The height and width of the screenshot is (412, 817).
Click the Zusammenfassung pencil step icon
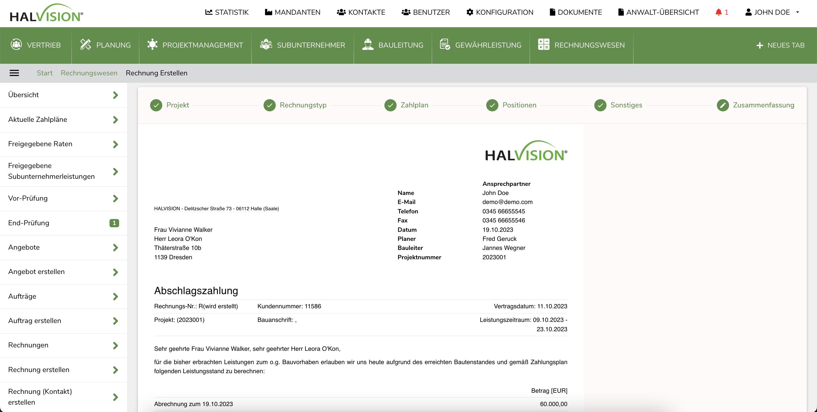pos(723,105)
